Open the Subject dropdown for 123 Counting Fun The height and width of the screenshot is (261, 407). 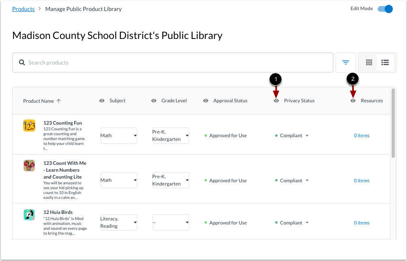click(x=118, y=135)
